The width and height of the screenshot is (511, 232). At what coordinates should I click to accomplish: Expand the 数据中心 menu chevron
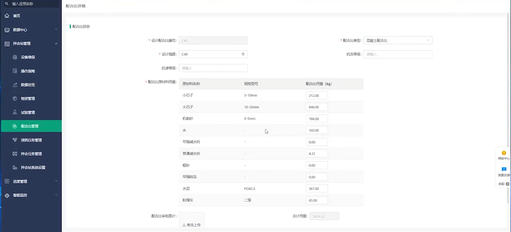point(56,30)
